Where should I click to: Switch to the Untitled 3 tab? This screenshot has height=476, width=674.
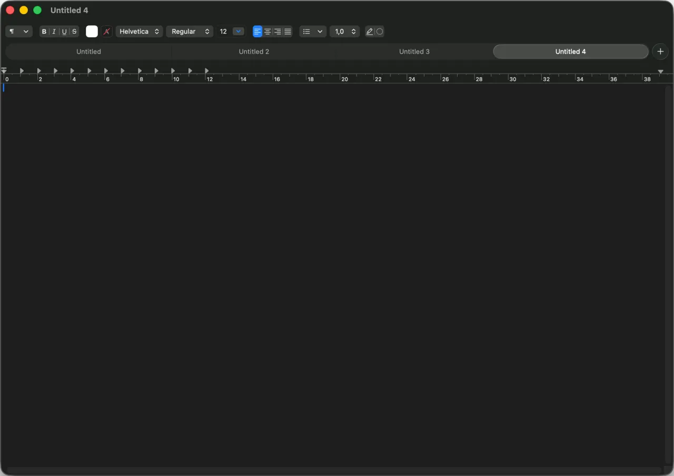click(x=414, y=52)
